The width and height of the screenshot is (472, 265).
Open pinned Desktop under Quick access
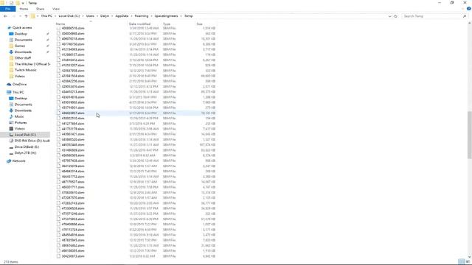tap(21, 34)
